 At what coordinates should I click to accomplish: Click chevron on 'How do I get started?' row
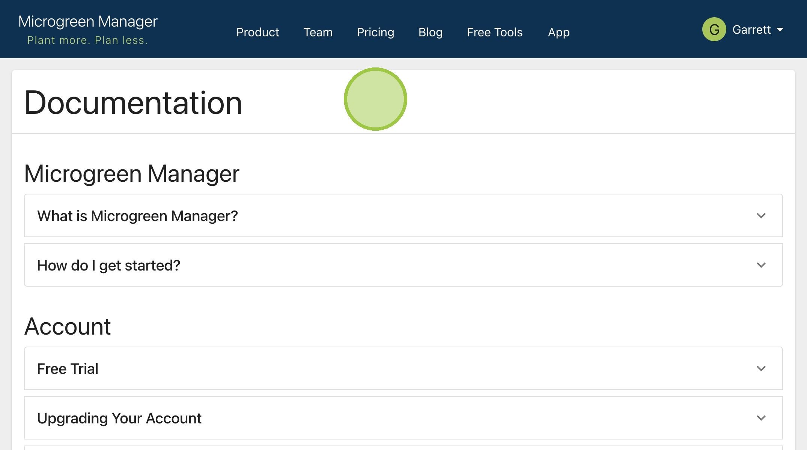(761, 265)
